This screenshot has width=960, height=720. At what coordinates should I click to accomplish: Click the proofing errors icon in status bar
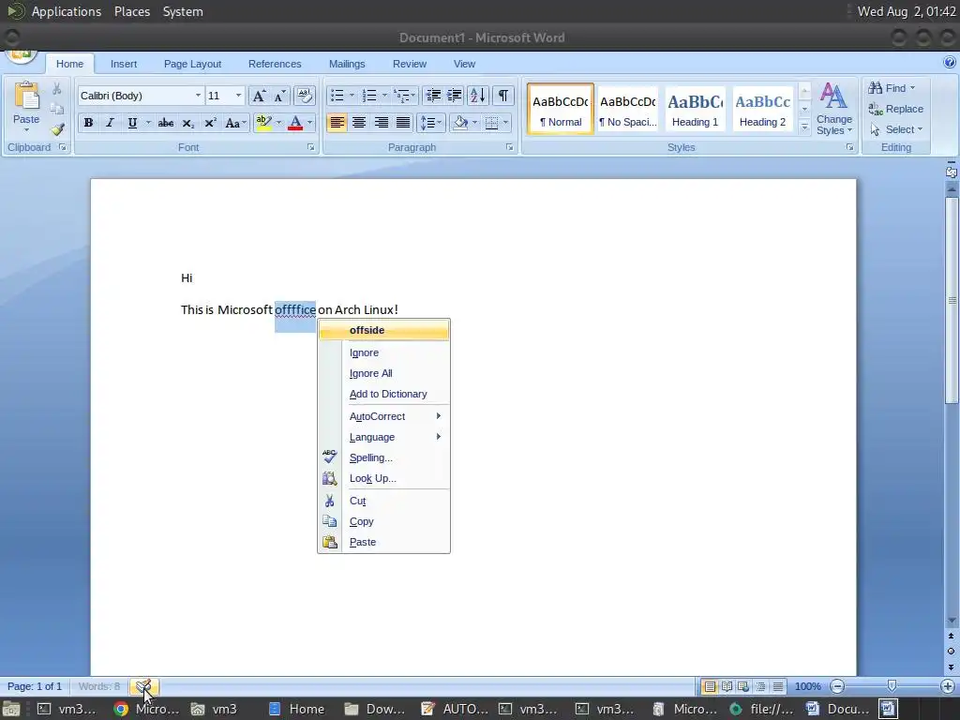click(143, 686)
